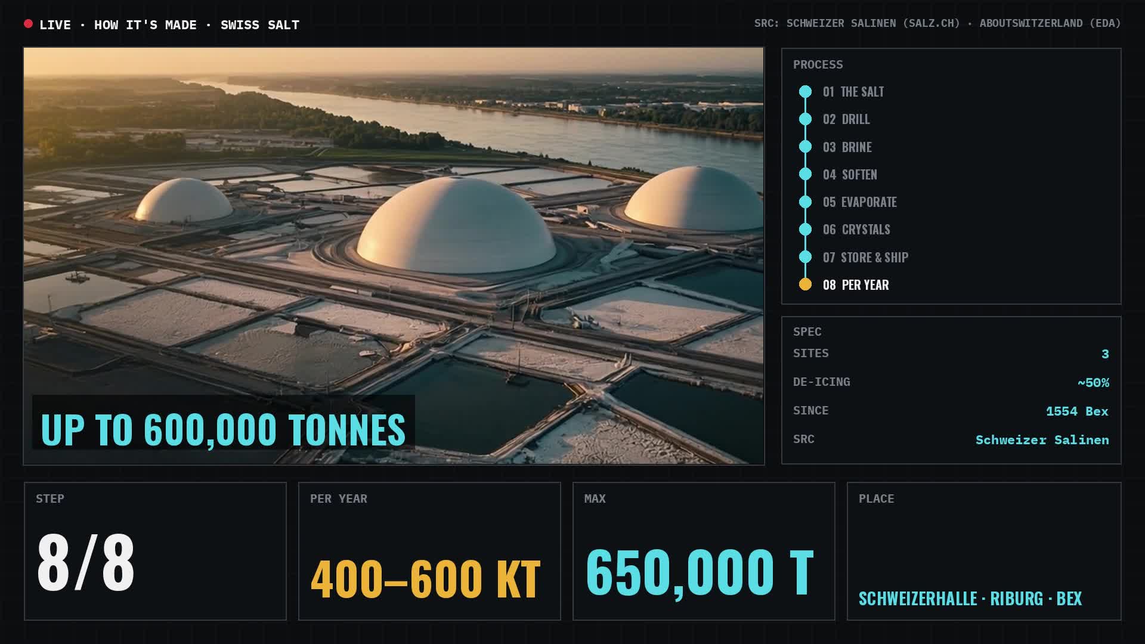Click 'SCHWEIZERHALLE · RIBURG · BEX' place text

(x=970, y=599)
